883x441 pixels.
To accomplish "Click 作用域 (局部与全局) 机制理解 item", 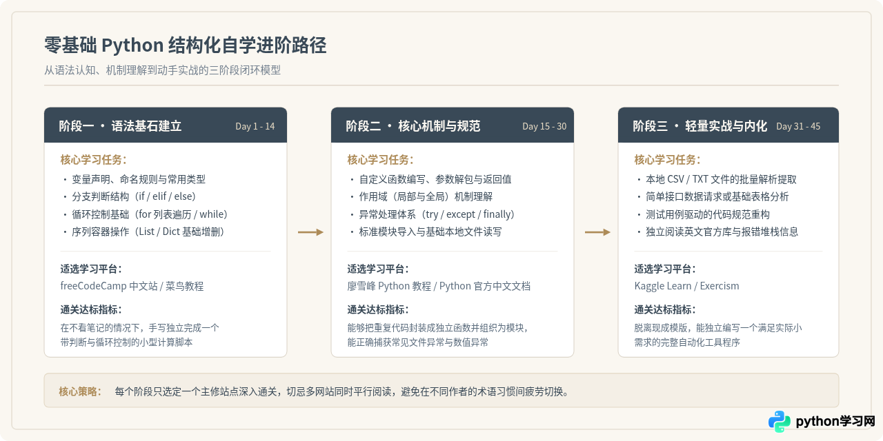I will (x=424, y=196).
